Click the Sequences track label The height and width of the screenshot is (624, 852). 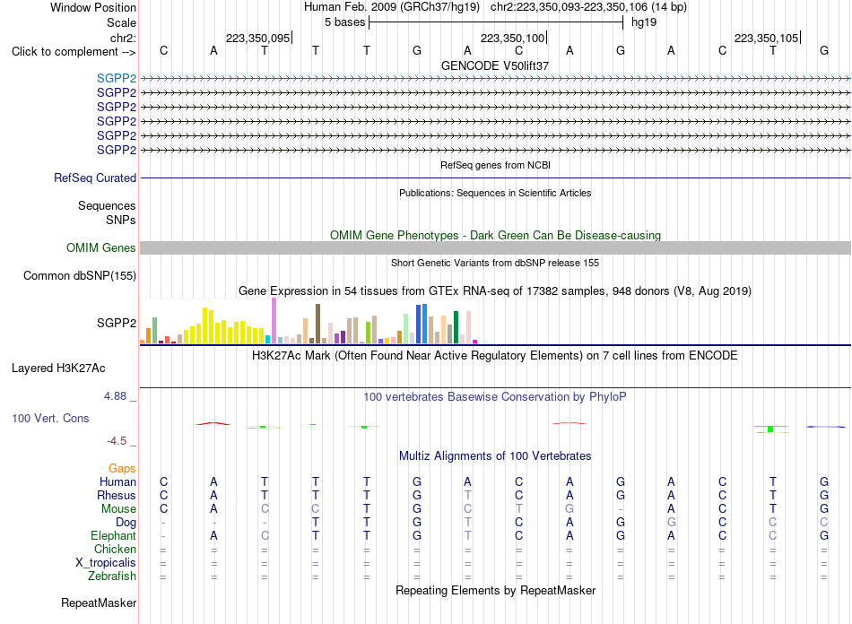tap(107, 205)
